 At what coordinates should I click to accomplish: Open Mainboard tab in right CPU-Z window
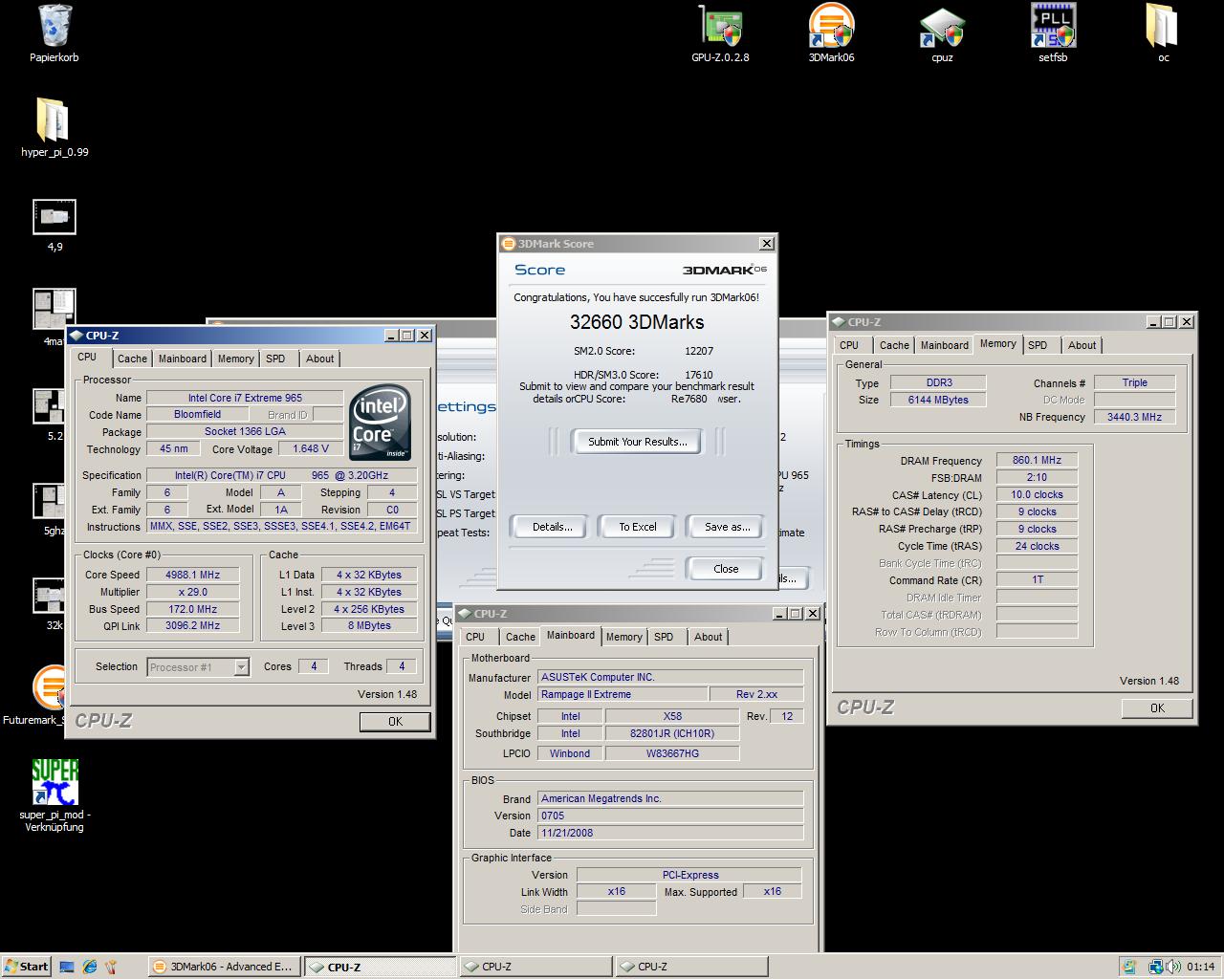click(944, 345)
